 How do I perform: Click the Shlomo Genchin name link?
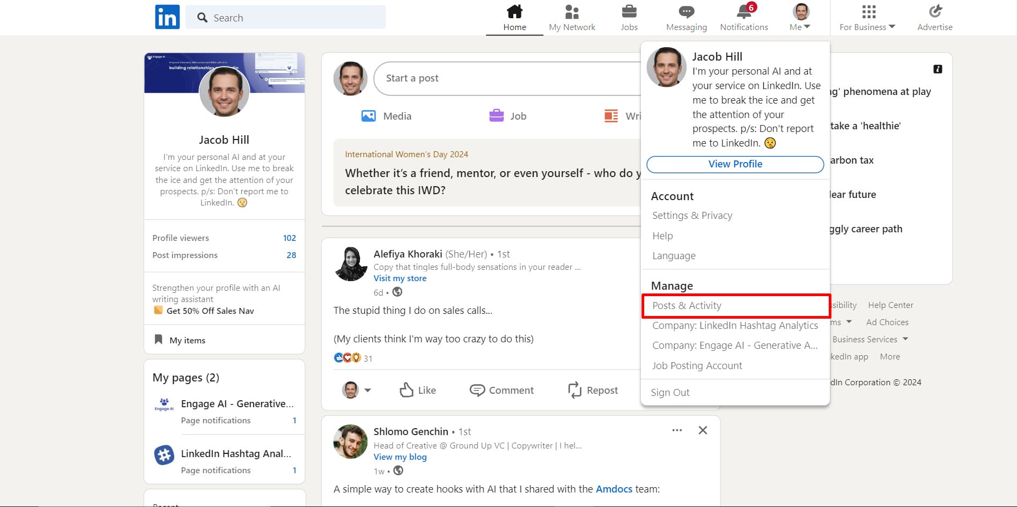click(411, 431)
